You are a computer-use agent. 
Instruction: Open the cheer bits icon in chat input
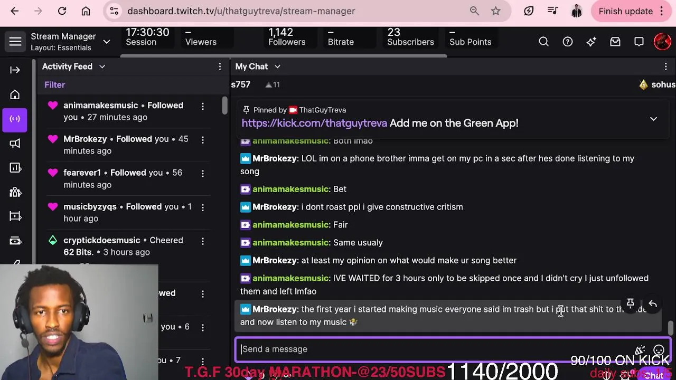[640, 350]
